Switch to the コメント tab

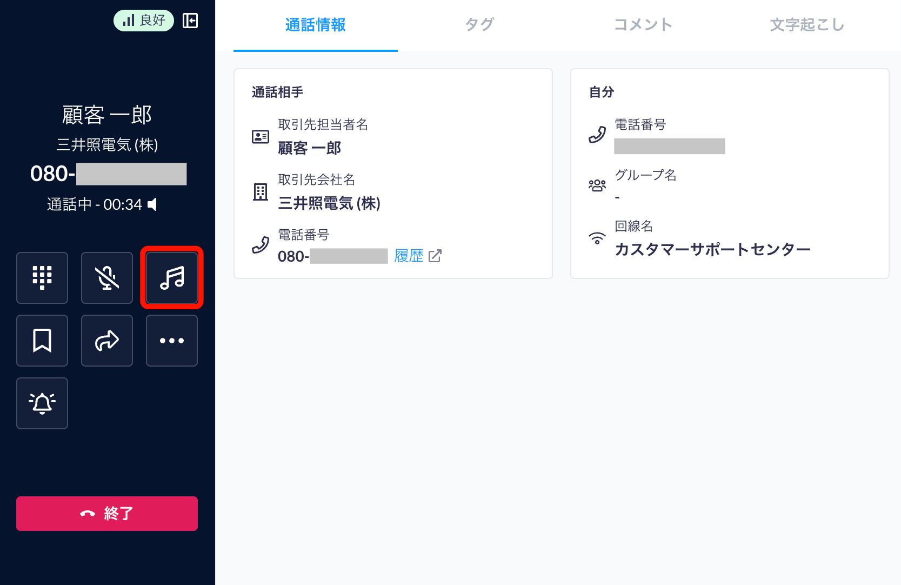point(643,25)
